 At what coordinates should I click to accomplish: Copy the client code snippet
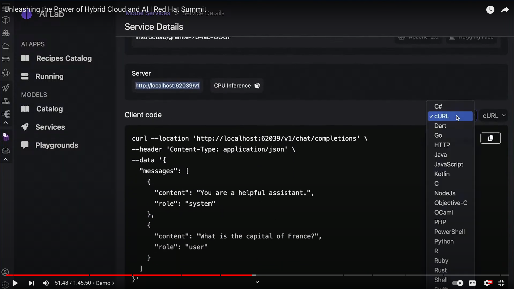490,138
